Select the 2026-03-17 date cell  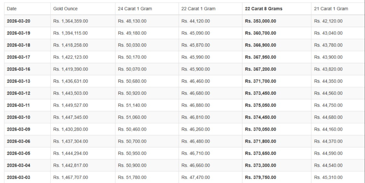[19, 57]
